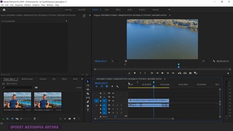
Task: Switch to the Media Browser tab
Action: pos(27,79)
